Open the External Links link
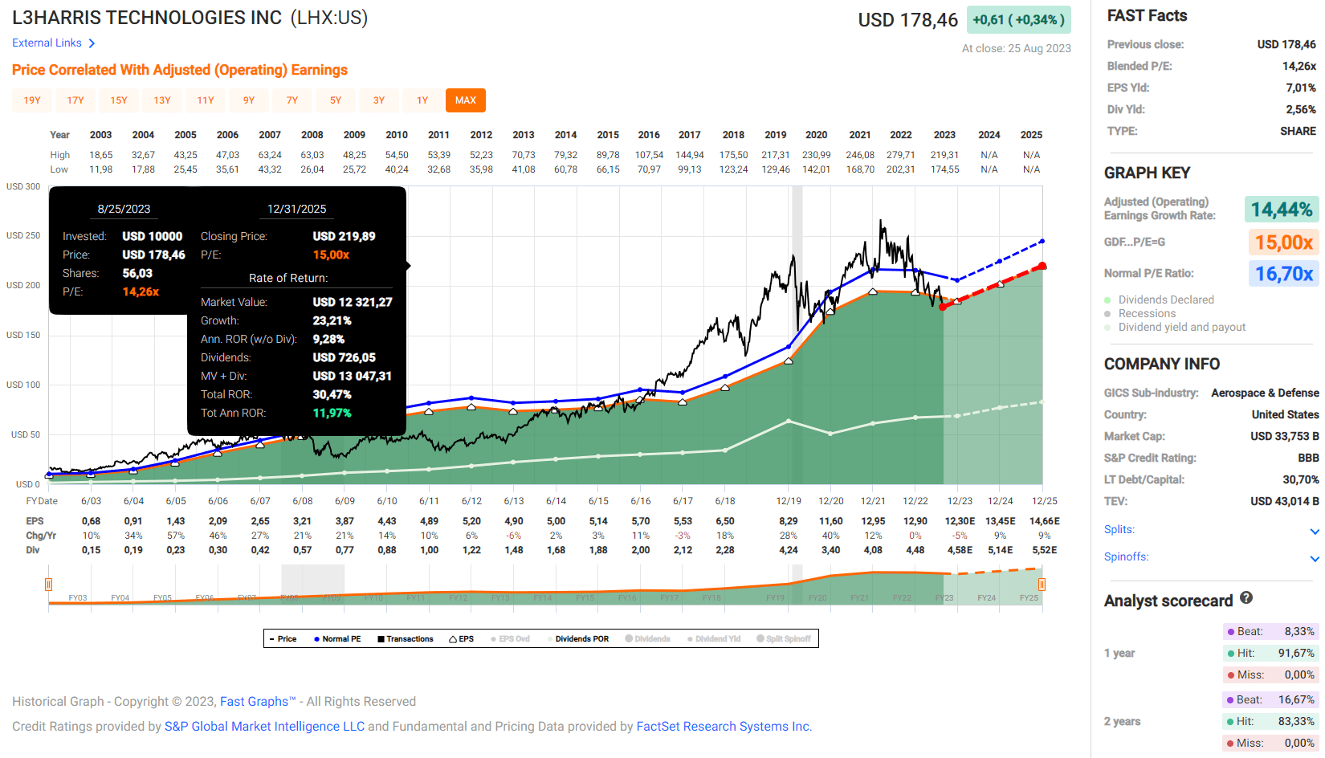This screenshot has height=758, width=1325. point(47,43)
